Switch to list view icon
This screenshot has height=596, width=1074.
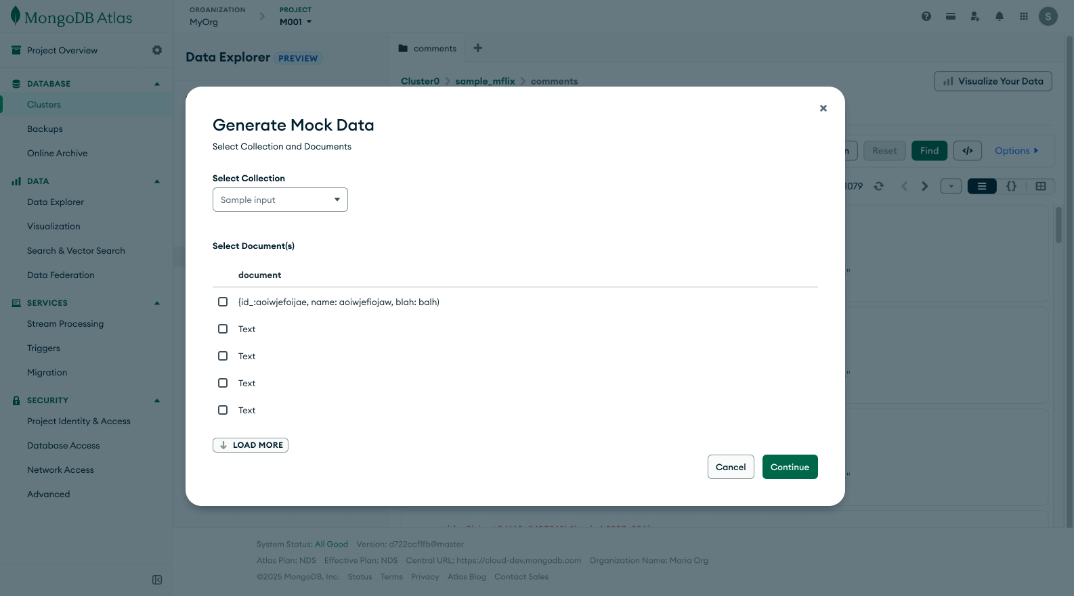click(x=982, y=186)
